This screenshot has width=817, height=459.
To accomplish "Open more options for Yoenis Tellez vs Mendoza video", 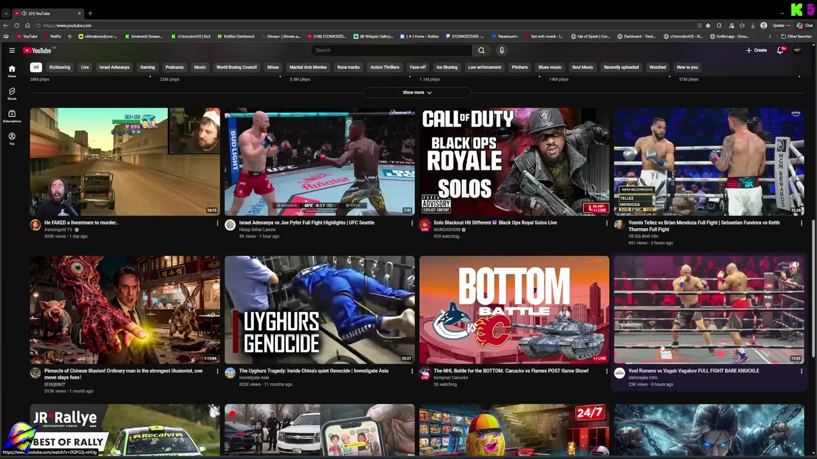I will point(801,223).
